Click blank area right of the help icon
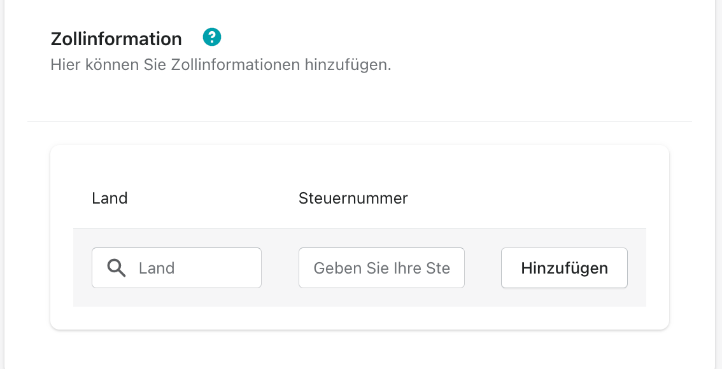The height and width of the screenshot is (369, 722). (414, 37)
